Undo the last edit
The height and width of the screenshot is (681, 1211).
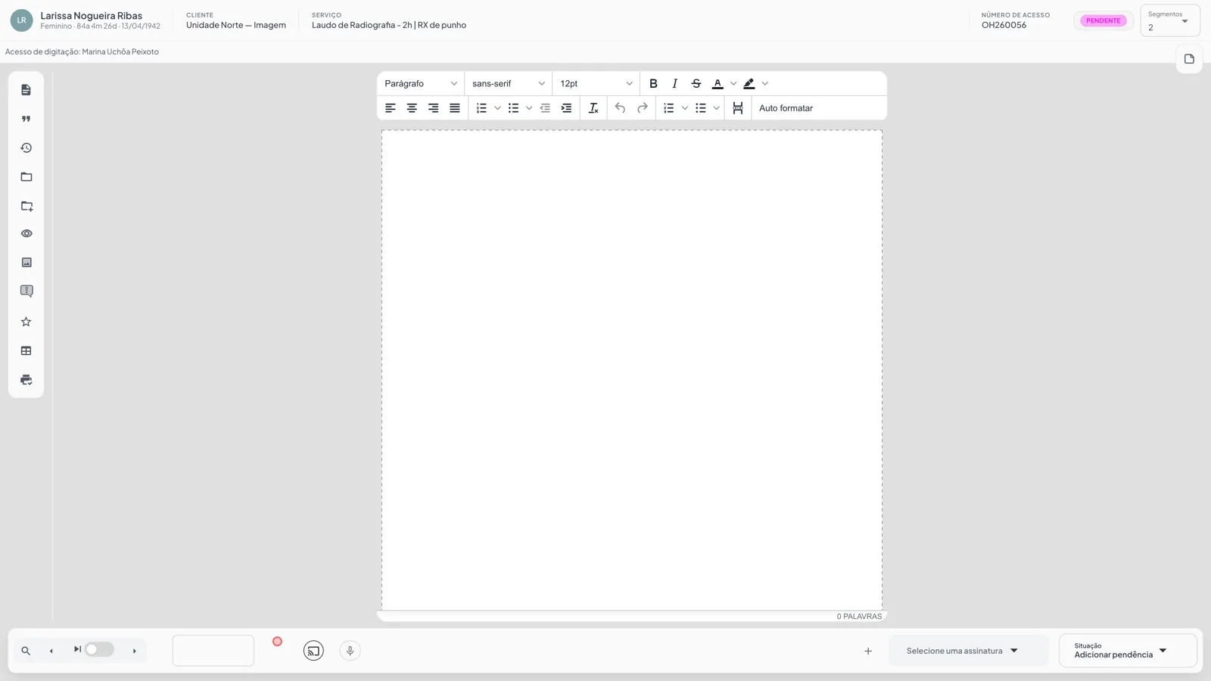(x=620, y=108)
